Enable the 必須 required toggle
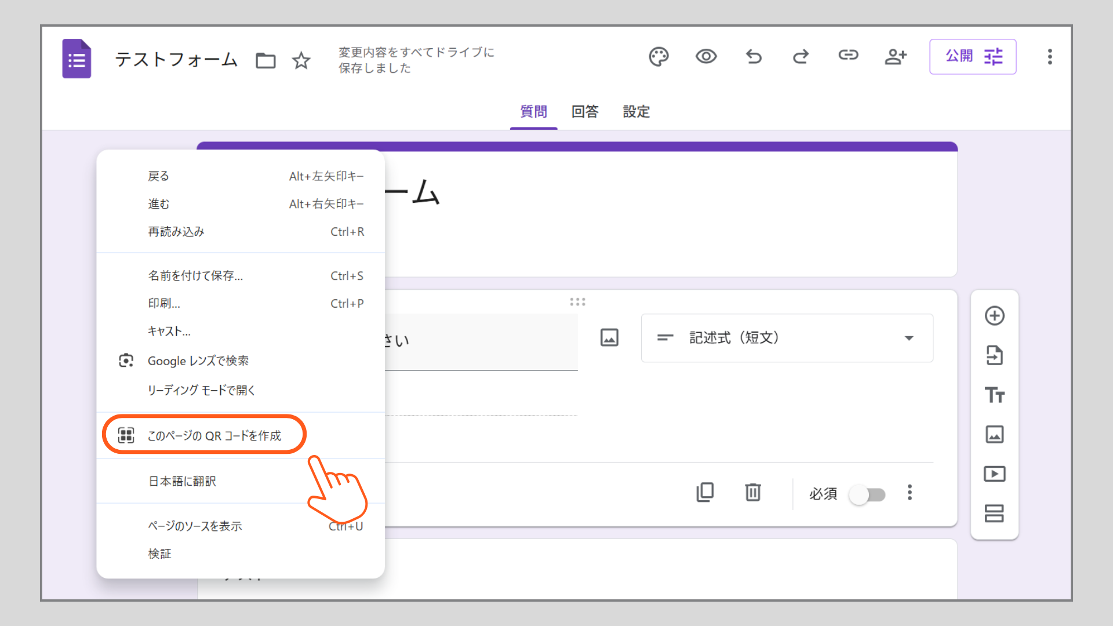This screenshot has height=626, width=1113. (867, 494)
